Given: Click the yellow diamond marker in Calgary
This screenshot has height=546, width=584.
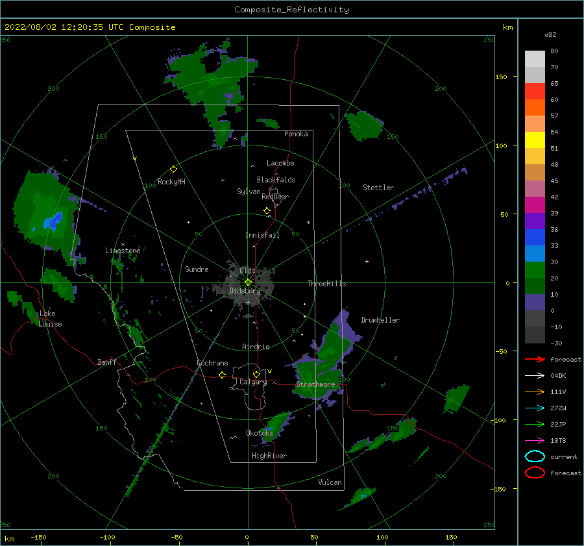Looking at the screenshot, I should [x=256, y=374].
